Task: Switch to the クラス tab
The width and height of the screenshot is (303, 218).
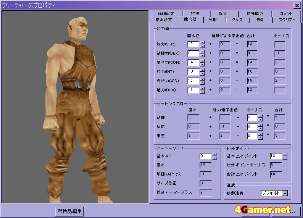Action: [237, 20]
